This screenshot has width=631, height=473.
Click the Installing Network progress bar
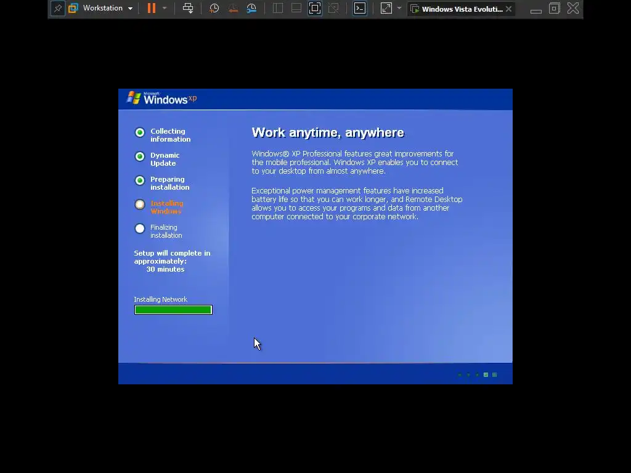pyautogui.click(x=173, y=310)
